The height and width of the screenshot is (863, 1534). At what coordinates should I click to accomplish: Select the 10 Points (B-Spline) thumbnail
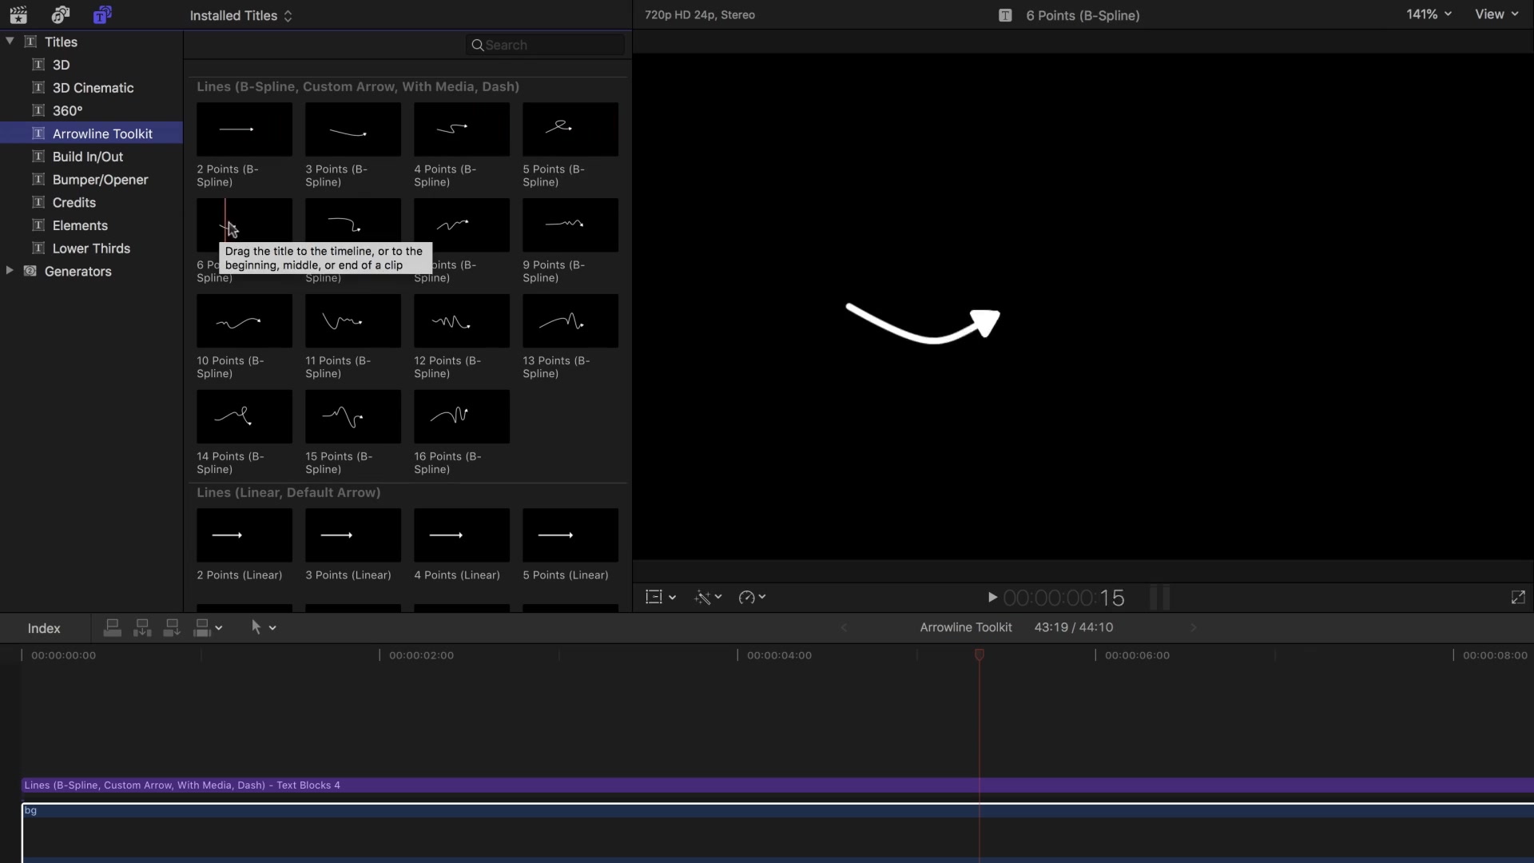(x=244, y=321)
